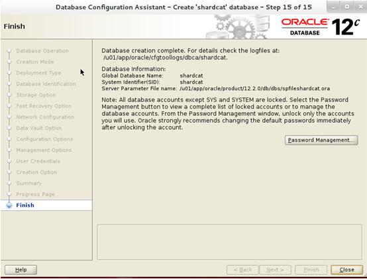This screenshot has width=367, height=279.
Task: Select the Creation Option step
Action: pyautogui.click(x=36, y=172)
